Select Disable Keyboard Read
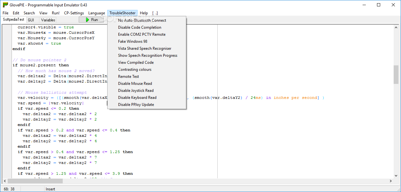 [147, 98]
